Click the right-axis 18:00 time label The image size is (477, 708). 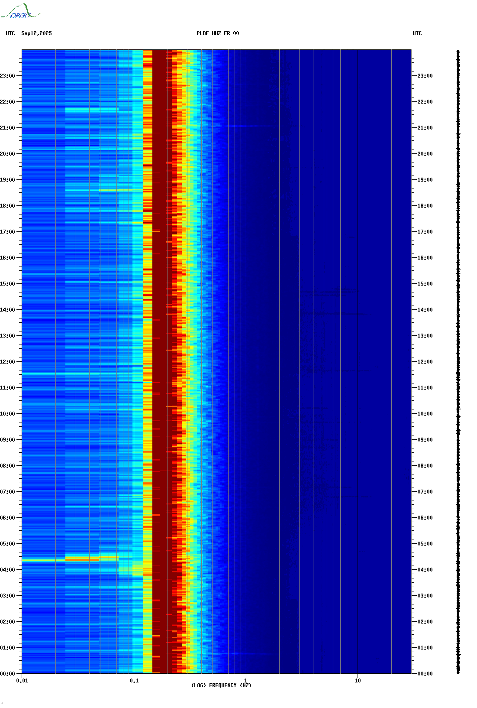pos(425,206)
